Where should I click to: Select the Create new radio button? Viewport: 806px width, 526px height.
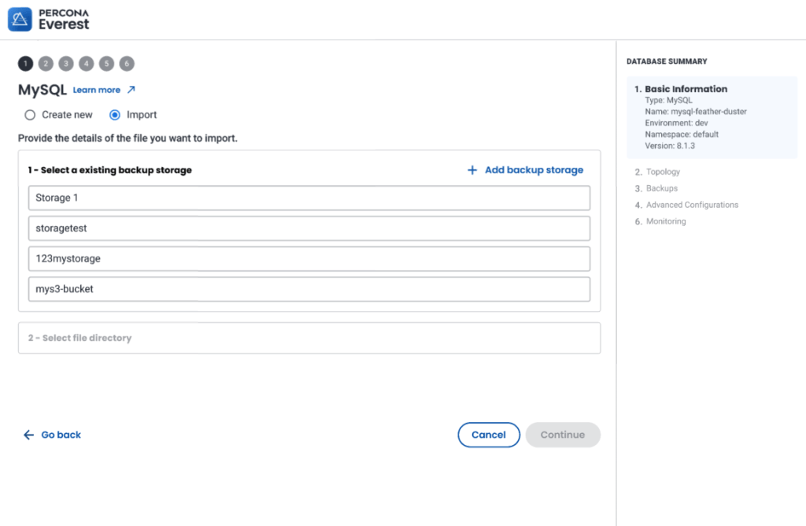coord(30,115)
